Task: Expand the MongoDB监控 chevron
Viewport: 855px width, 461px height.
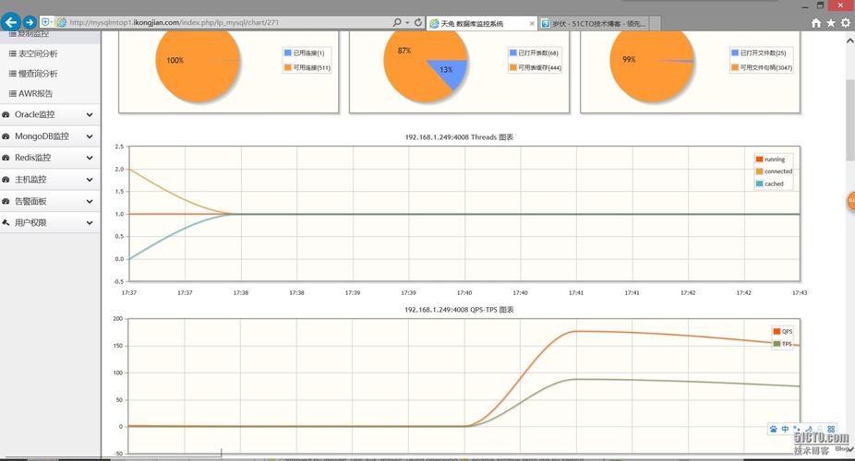Action: pyautogui.click(x=90, y=136)
